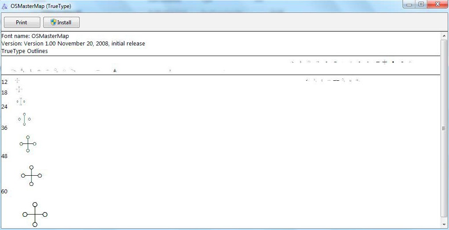Click the size label 12
The height and width of the screenshot is (230, 449).
click(4, 82)
